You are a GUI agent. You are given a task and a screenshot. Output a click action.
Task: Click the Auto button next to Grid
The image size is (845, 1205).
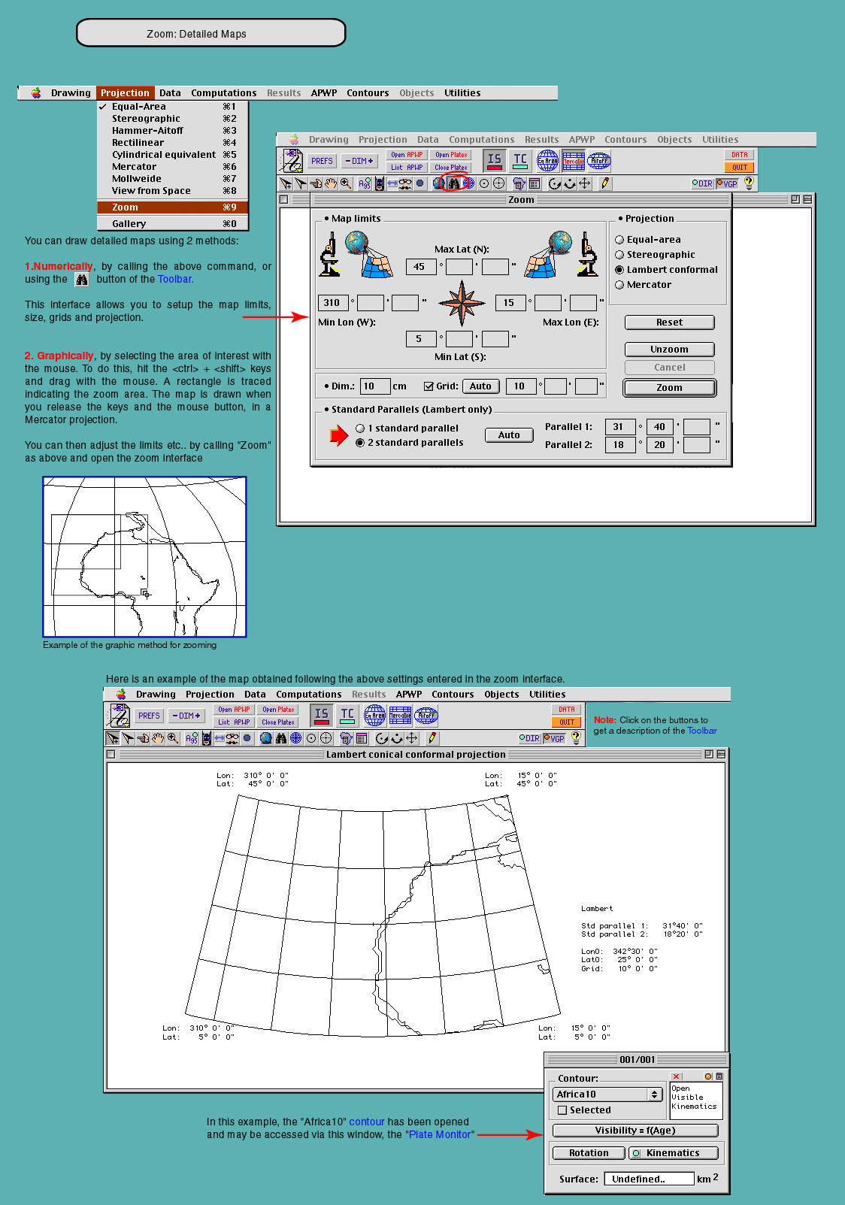click(x=480, y=386)
